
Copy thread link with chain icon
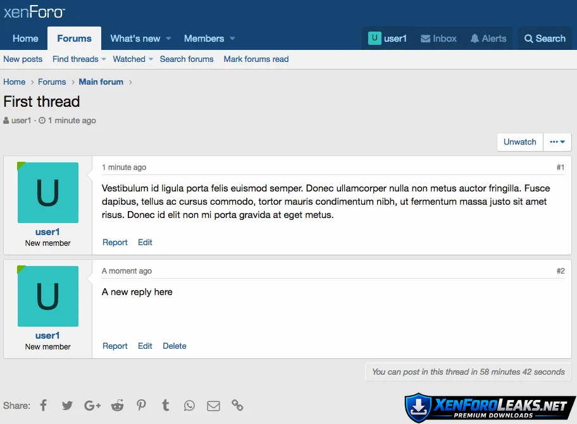(x=237, y=406)
